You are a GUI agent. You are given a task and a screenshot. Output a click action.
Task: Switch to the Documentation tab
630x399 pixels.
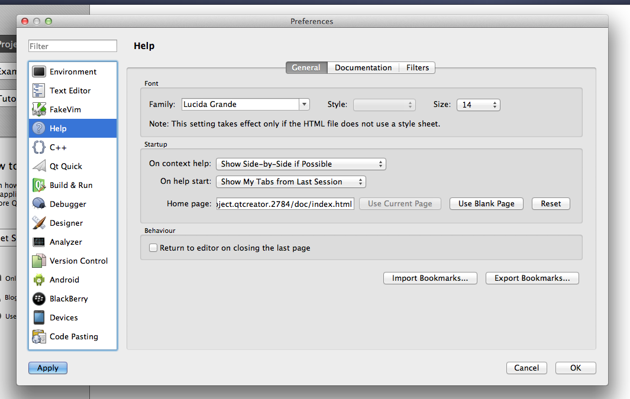(363, 68)
